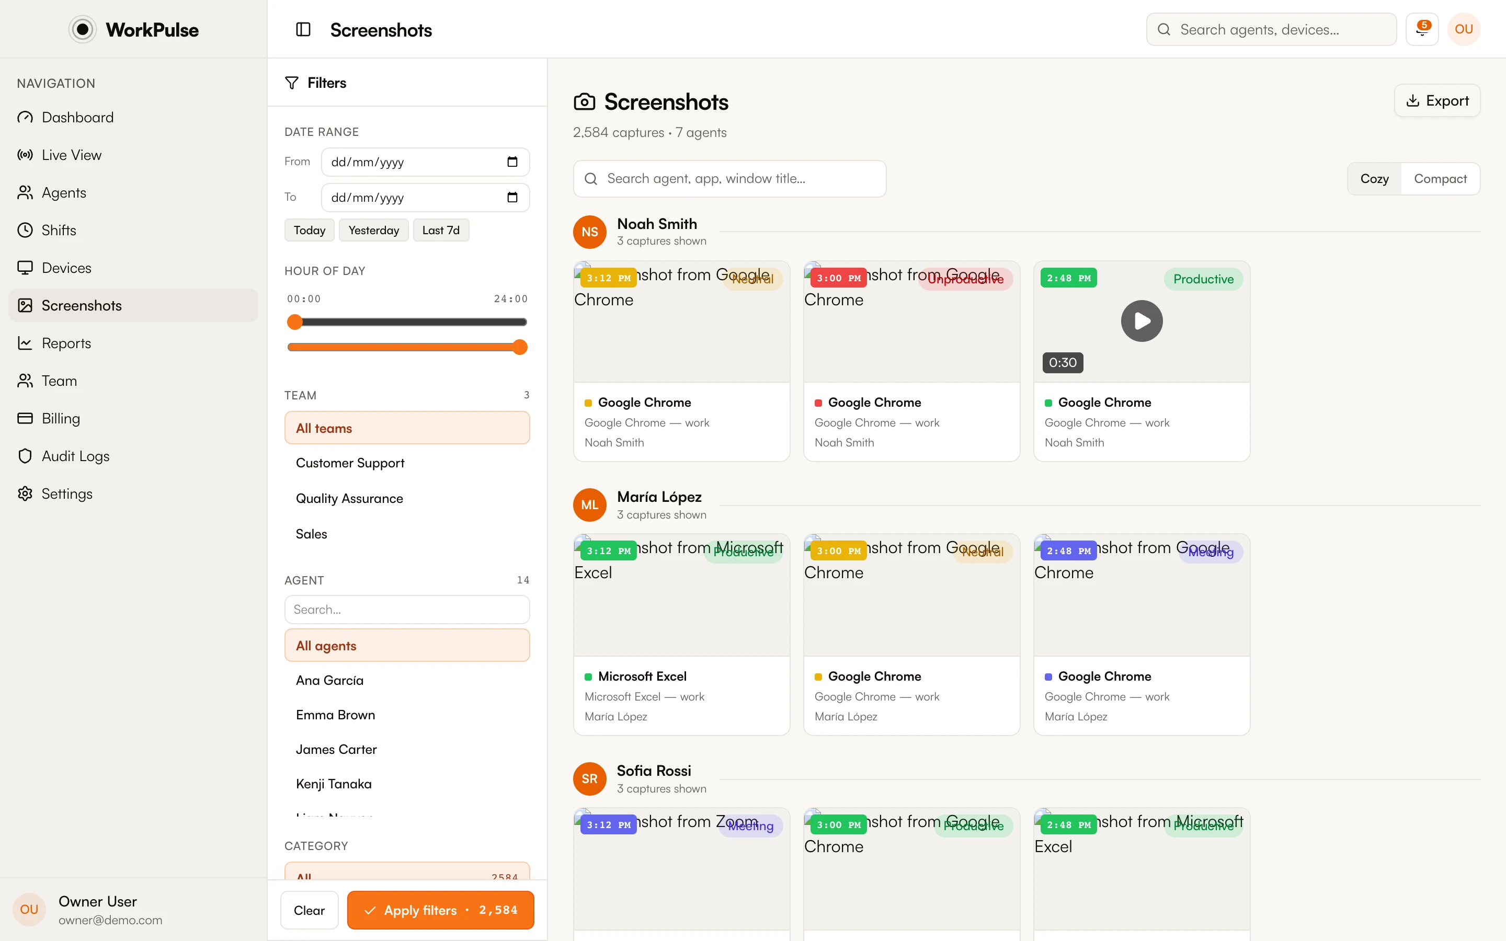Play the 0:30 video capture

1142,321
